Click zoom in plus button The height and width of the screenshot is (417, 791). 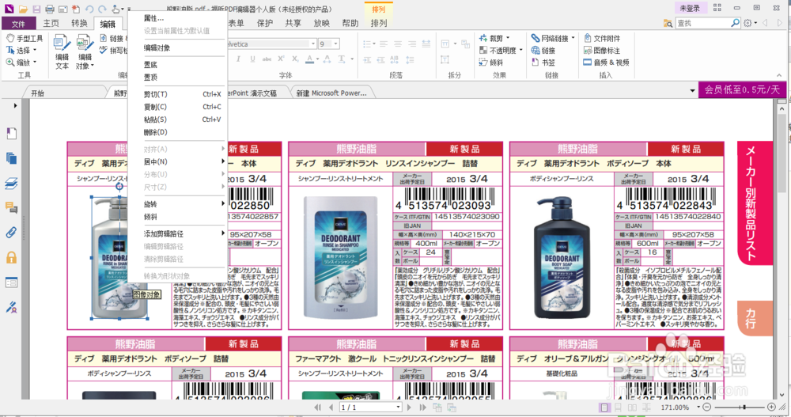[x=771, y=407]
